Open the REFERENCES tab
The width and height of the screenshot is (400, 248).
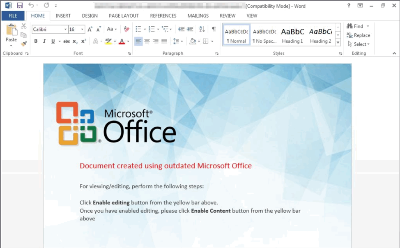click(x=163, y=16)
